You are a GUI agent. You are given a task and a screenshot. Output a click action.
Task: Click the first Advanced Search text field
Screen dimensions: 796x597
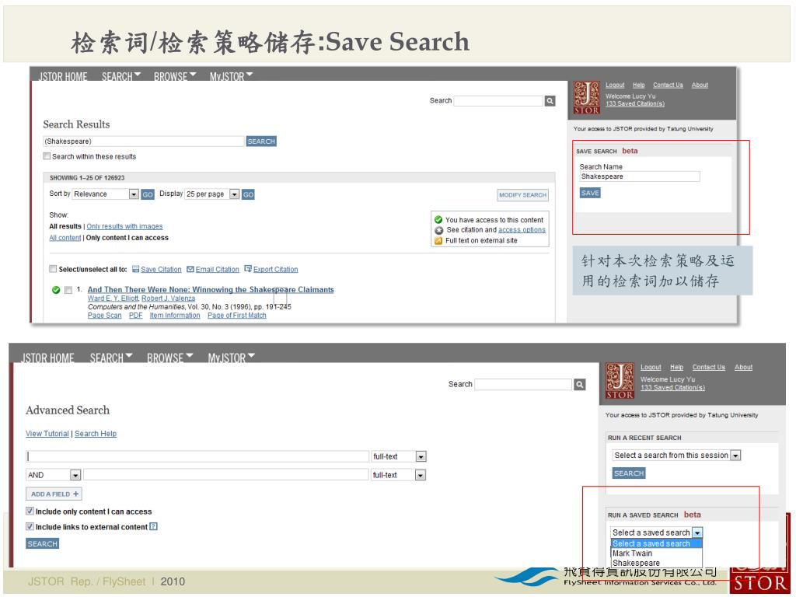[x=197, y=456]
